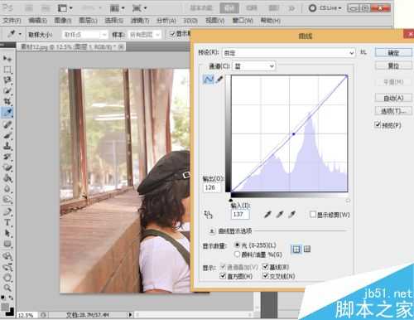The height and width of the screenshot is (320, 414).
Task: Click the 确定 OK button in Curves
Action: click(393, 52)
